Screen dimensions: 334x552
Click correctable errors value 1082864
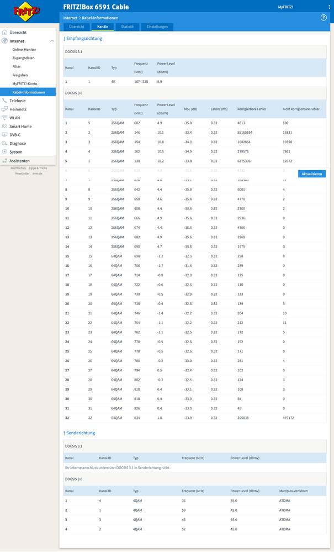244,142
